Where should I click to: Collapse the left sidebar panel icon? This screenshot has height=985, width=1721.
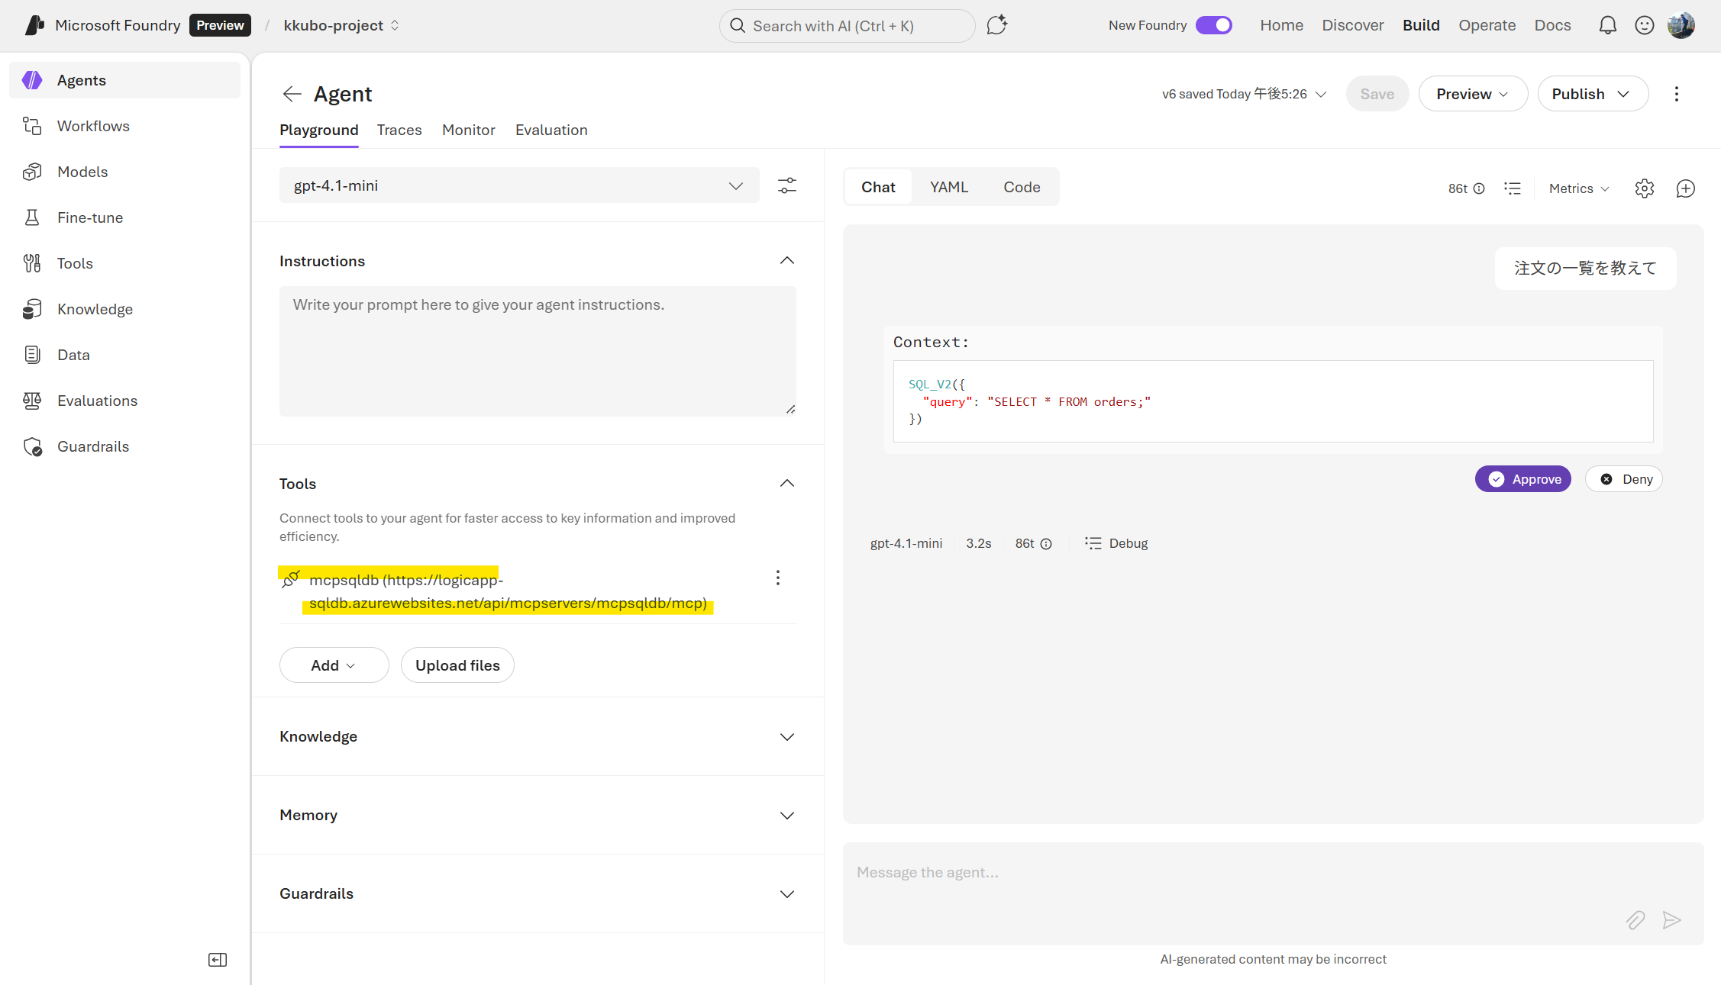(x=218, y=960)
